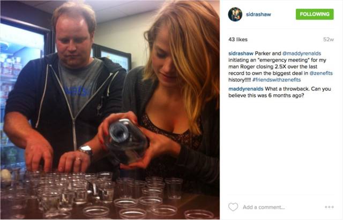The image size is (343, 220).
Task: Toggle the green FOLLOWING button
Action: [315, 14]
